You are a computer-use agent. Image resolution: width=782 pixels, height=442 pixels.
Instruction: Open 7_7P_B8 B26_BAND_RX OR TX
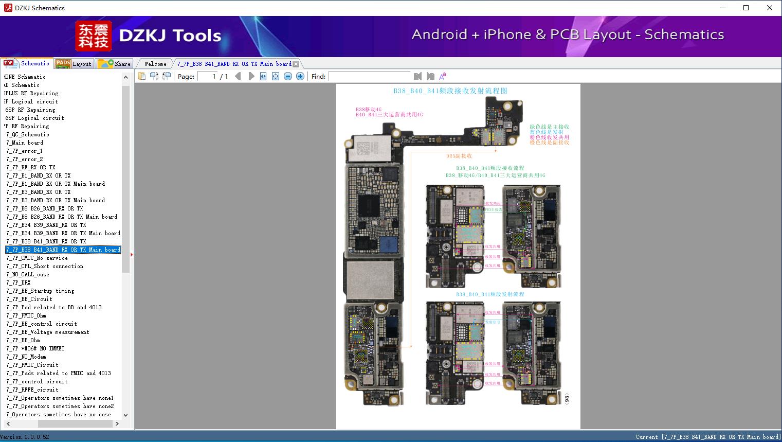[x=45, y=208]
